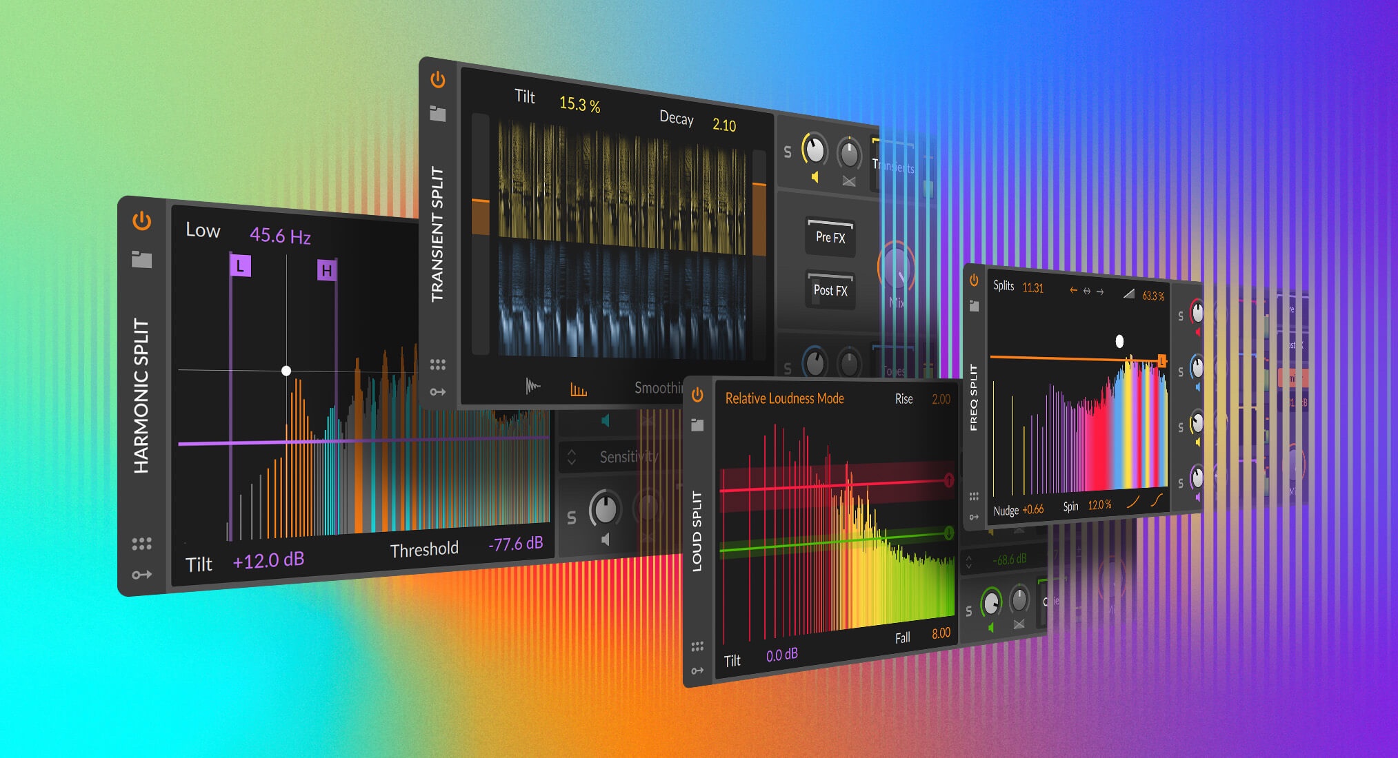Select the curve shape icon next to Spin
This screenshot has width=1398, height=758.
(x=1131, y=504)
